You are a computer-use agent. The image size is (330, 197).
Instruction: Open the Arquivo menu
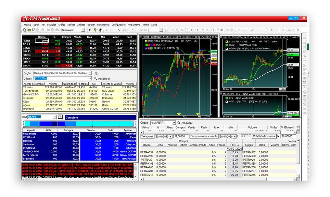point(27,25)
